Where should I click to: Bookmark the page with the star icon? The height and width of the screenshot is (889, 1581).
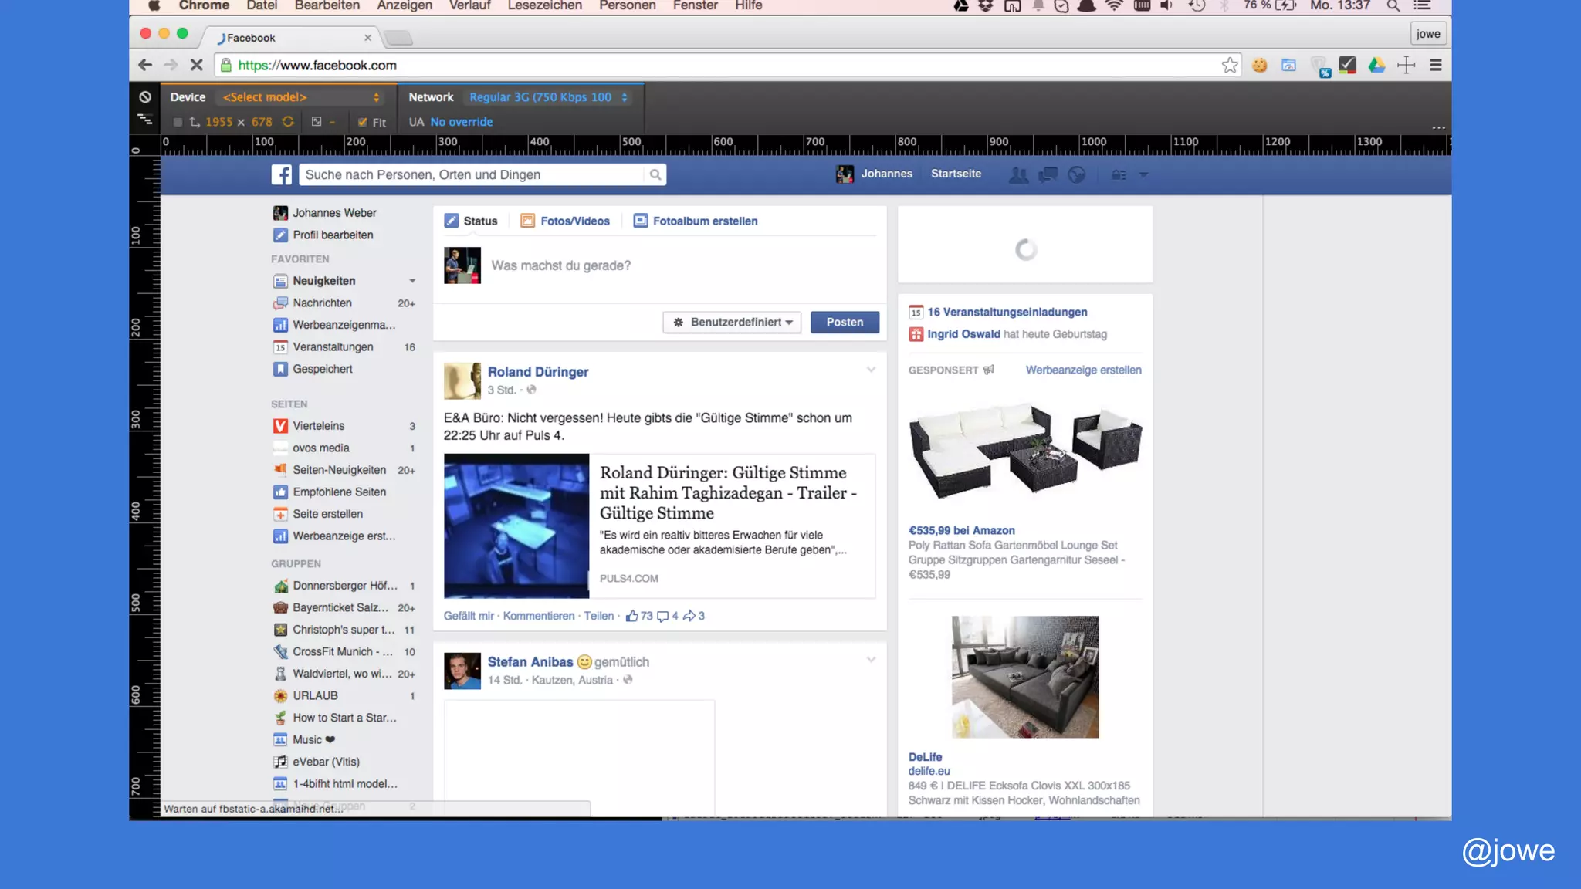tap(1230, 66)
